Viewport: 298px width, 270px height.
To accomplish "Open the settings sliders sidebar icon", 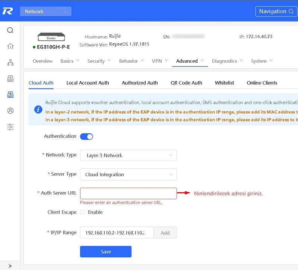I will point(10,127).
